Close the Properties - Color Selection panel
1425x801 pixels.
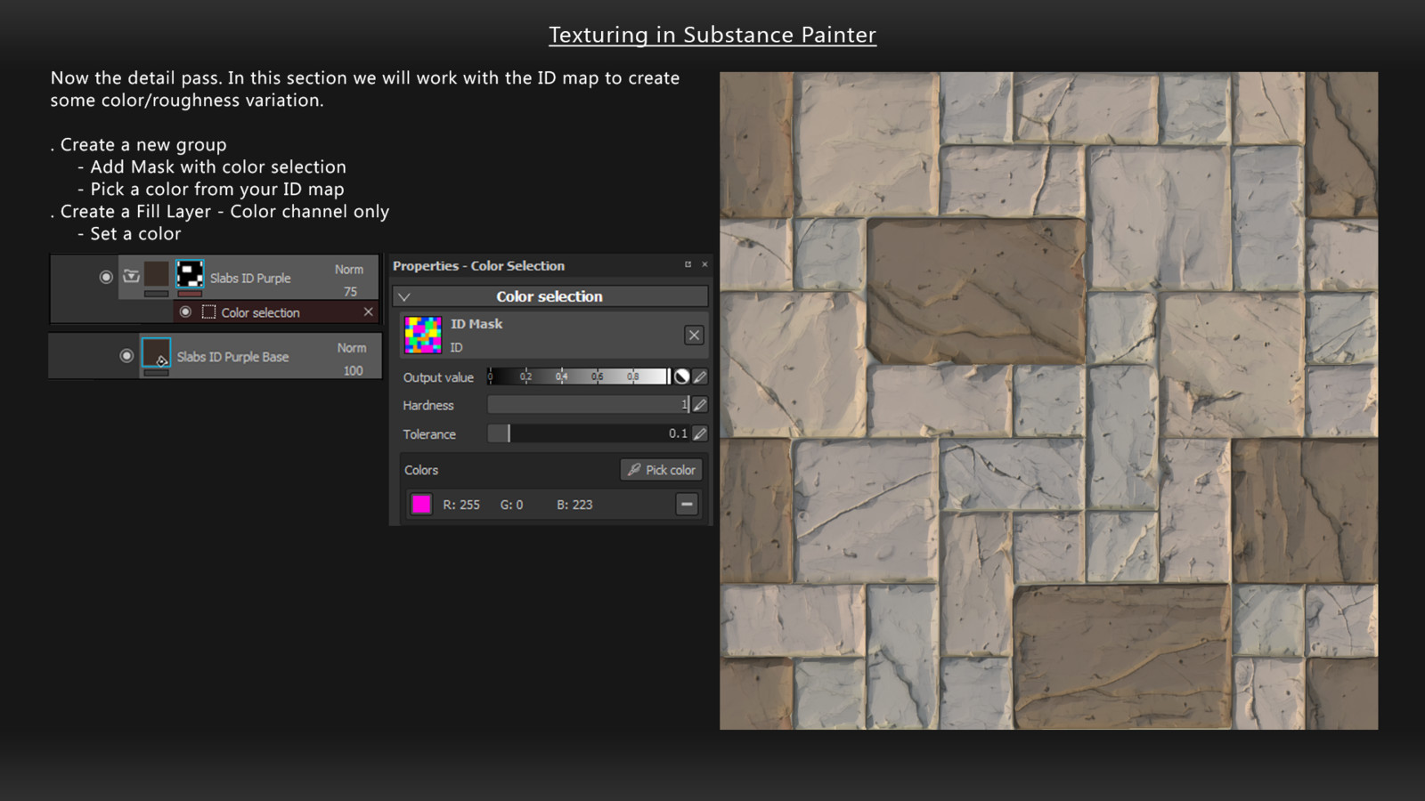pos(704,264)
